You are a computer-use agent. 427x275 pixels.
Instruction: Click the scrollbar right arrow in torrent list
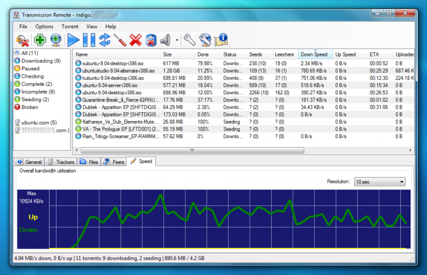tap(410, 150)
